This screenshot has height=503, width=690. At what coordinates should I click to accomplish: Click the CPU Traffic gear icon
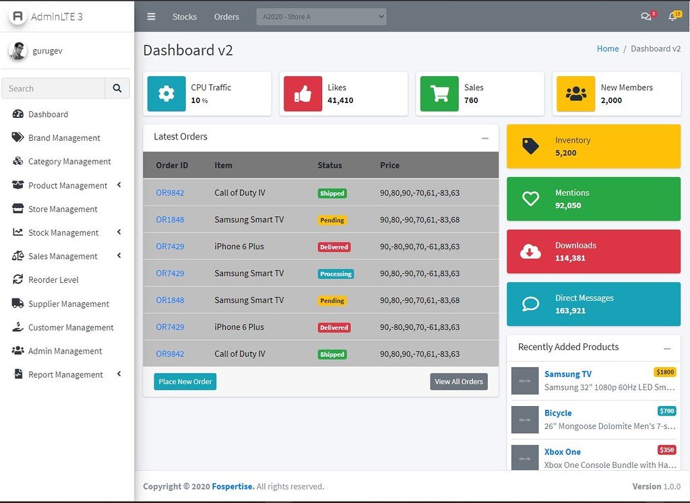click(166, 94)
